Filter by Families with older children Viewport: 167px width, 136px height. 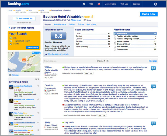[x=135, y=36]
